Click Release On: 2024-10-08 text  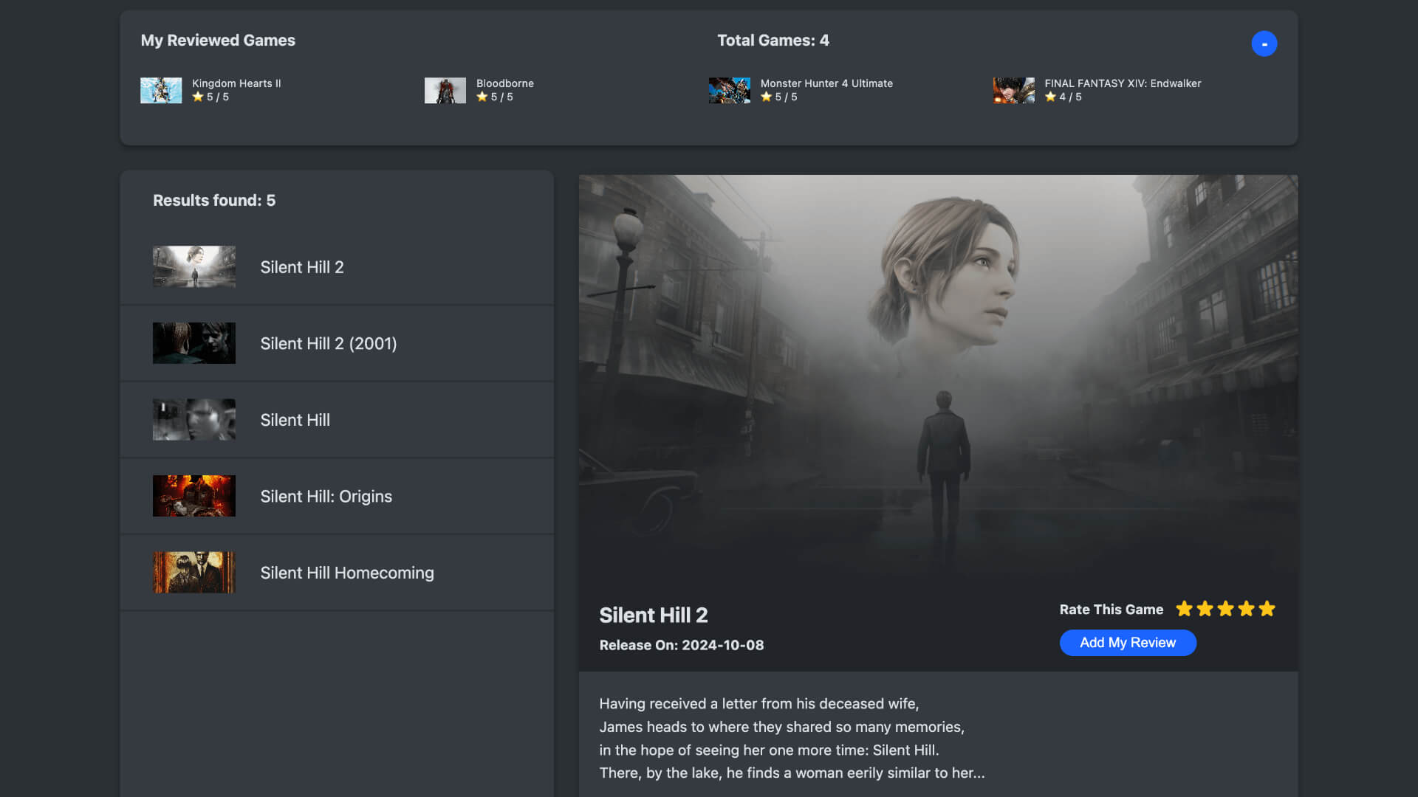point(682,645)
